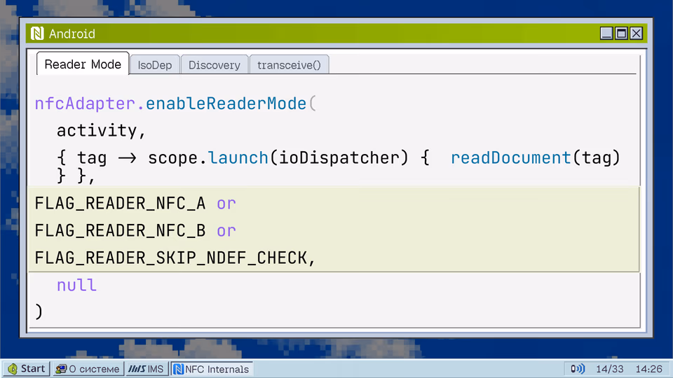Click the 14:26 clock in tray

point(648,369)
